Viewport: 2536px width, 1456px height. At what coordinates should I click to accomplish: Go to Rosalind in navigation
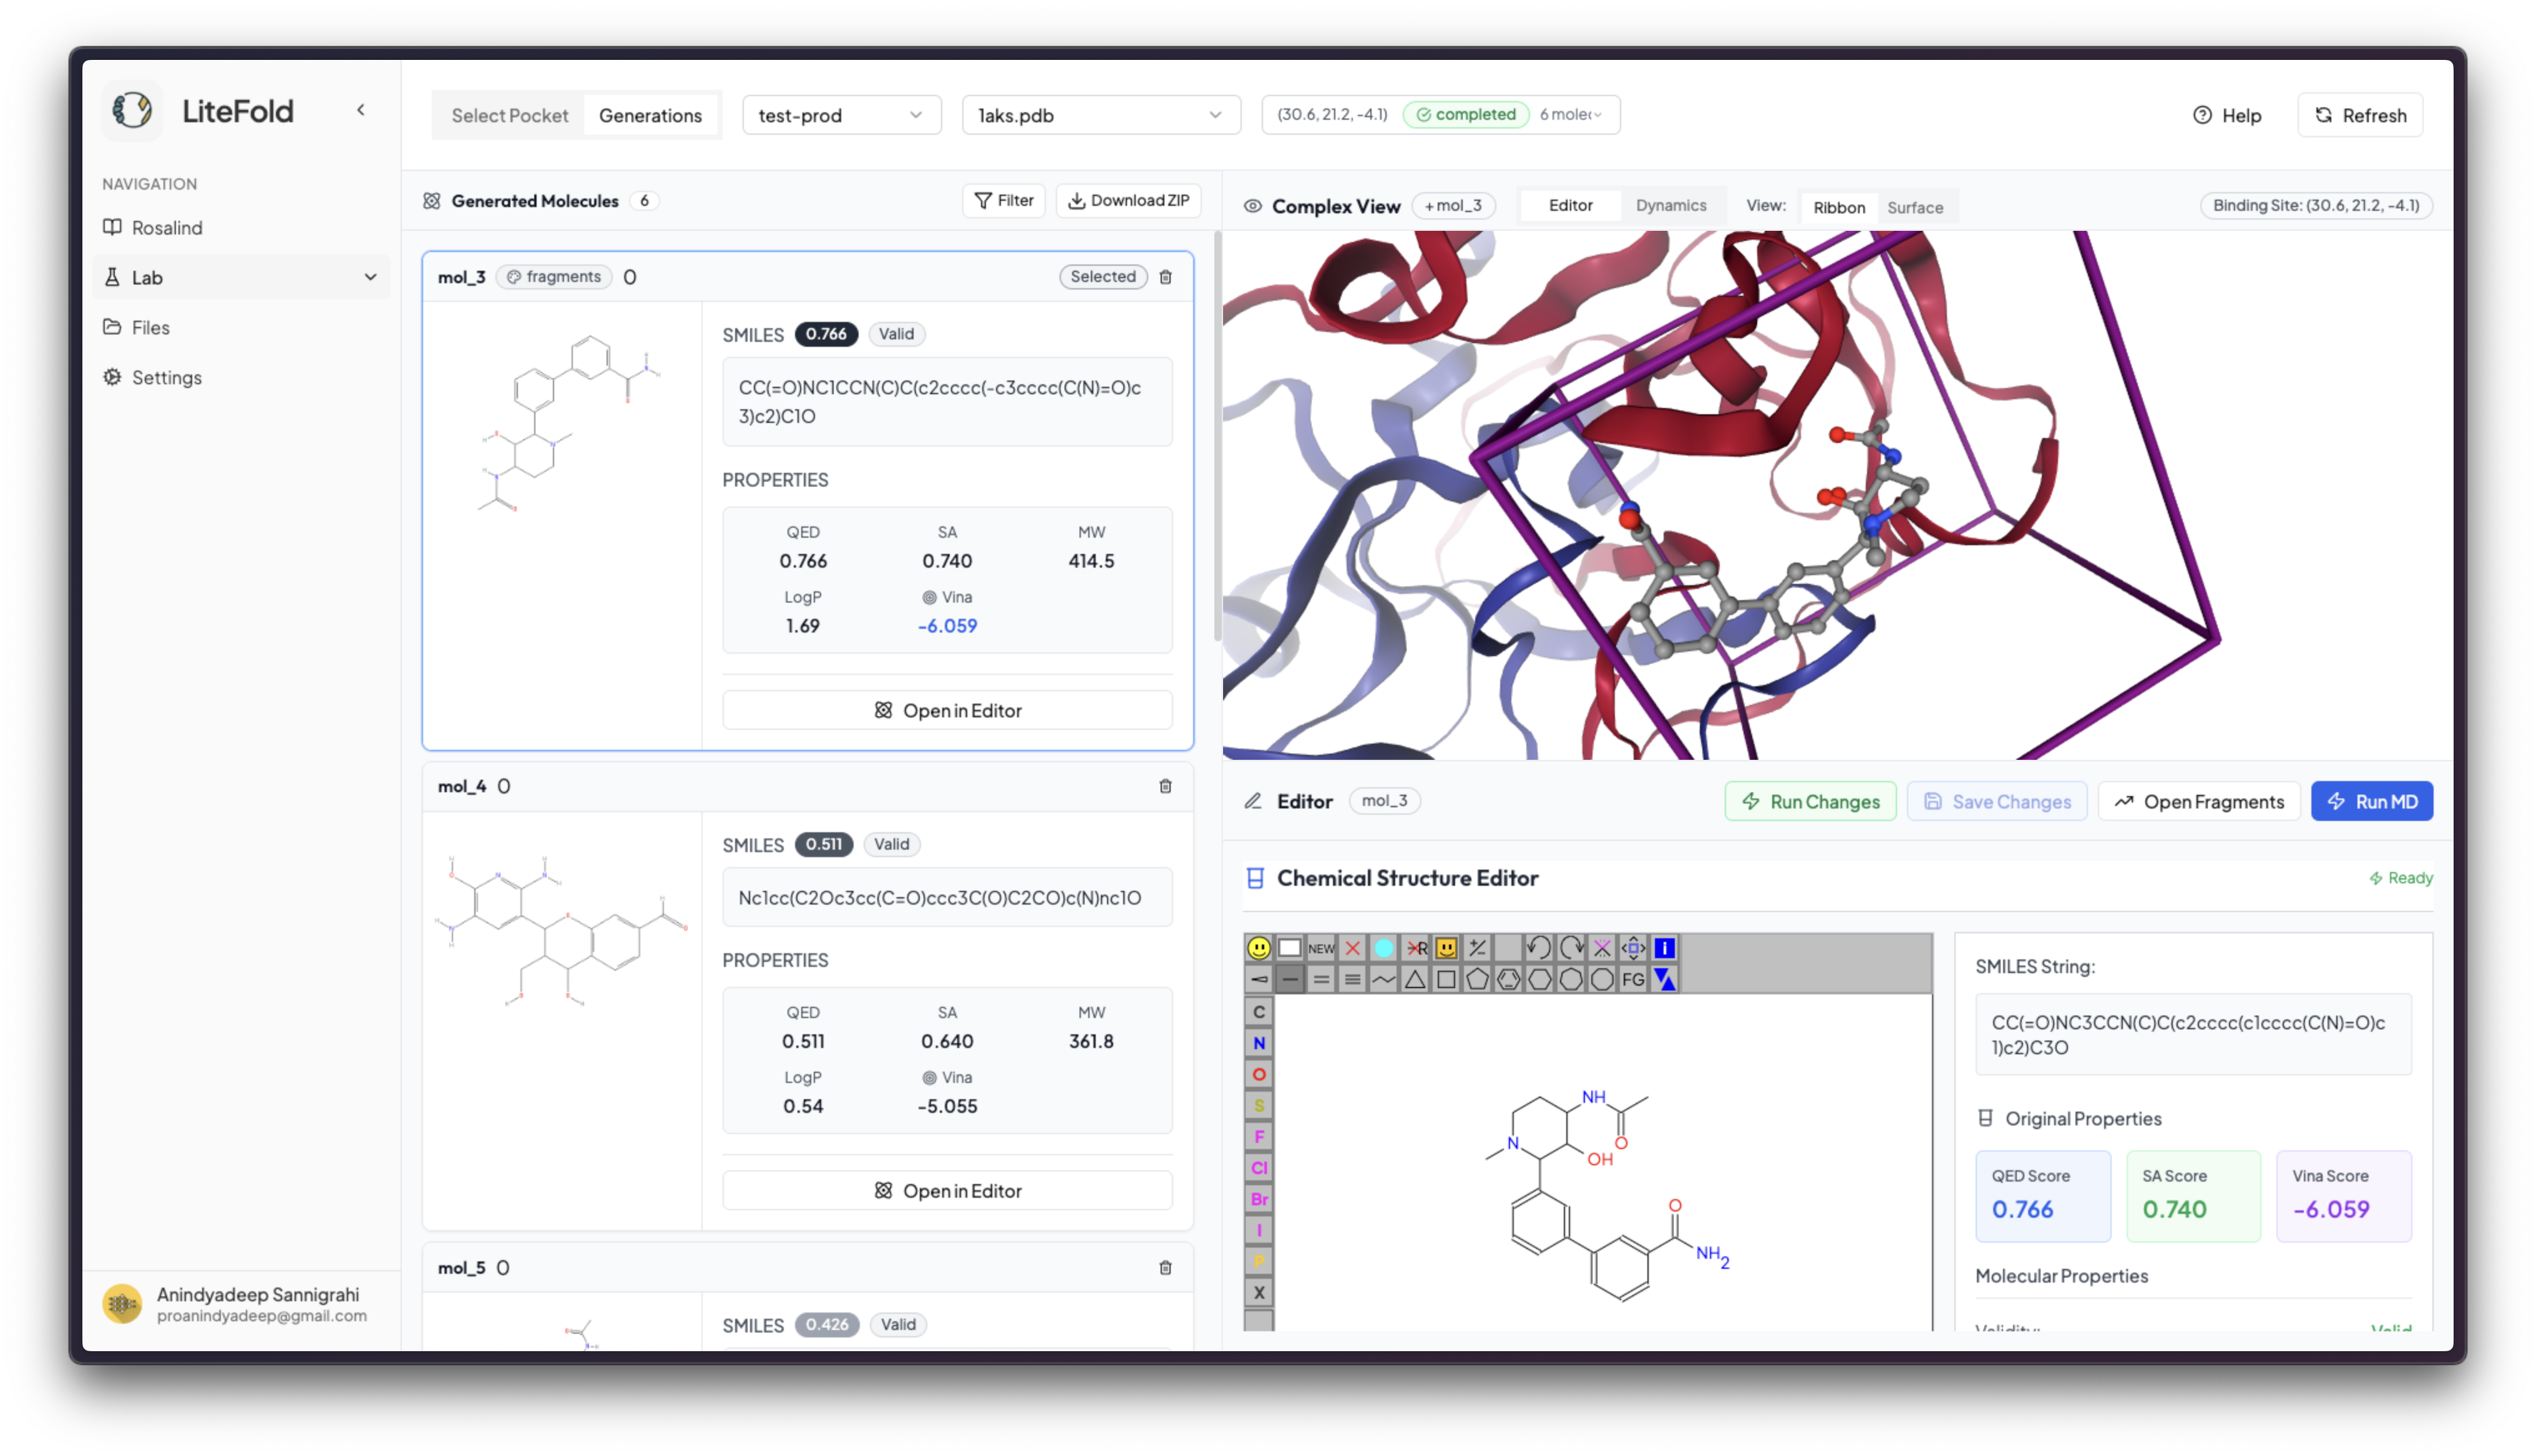click(x=242, y=227)
